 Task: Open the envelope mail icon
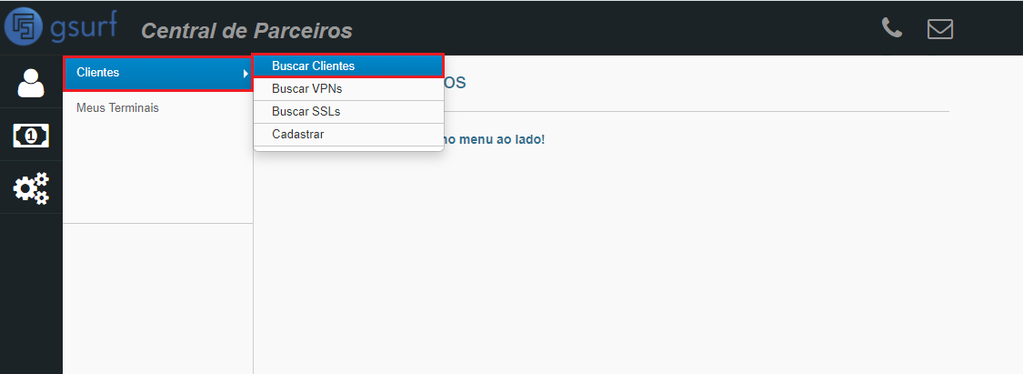coord(940,29)
